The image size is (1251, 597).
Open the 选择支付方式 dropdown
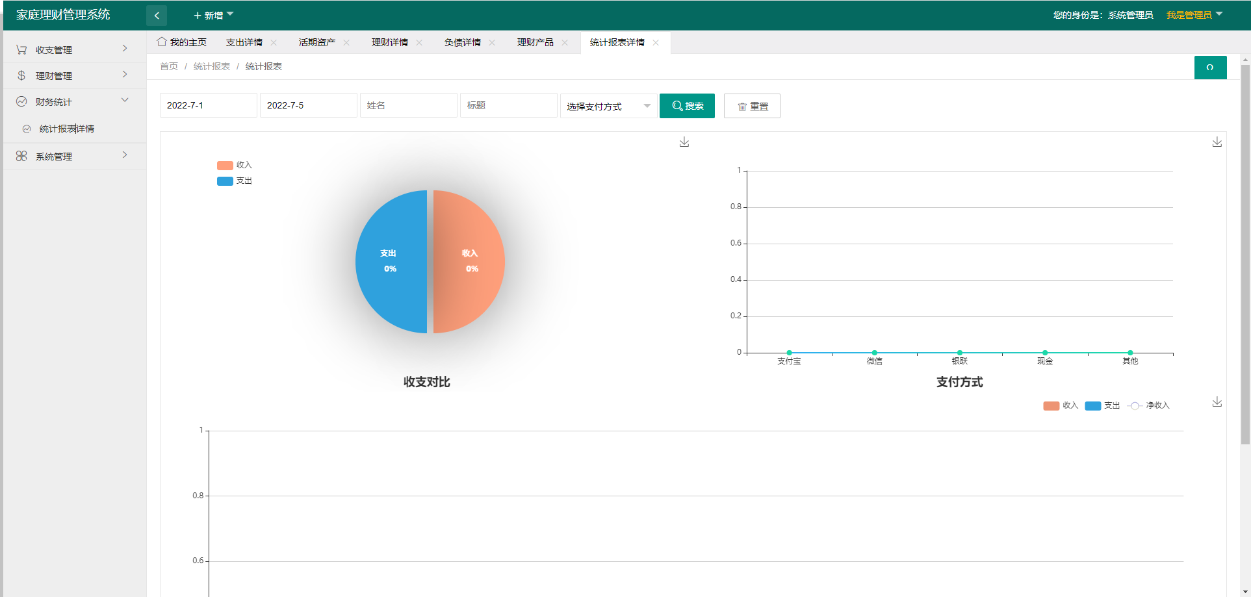(608, 106)
